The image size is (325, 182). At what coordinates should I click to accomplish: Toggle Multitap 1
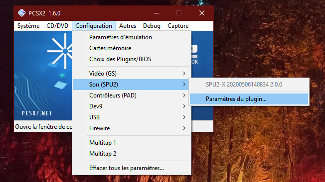pyautogui.click(x=132, y=143)
